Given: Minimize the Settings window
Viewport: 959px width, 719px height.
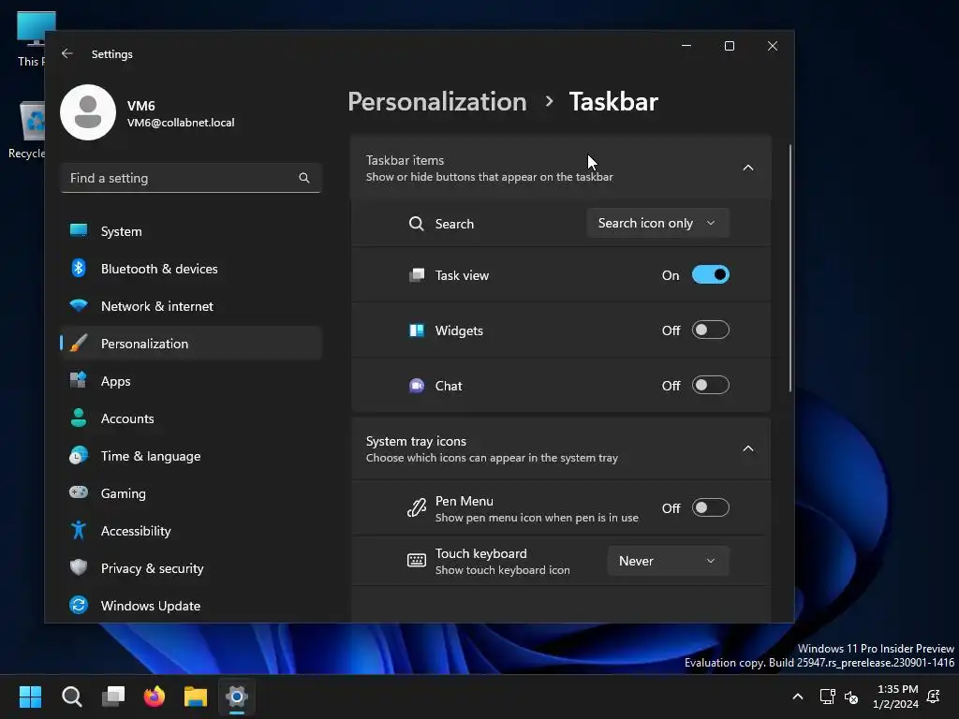Looking at the screenshot, I should click(686, 46).
